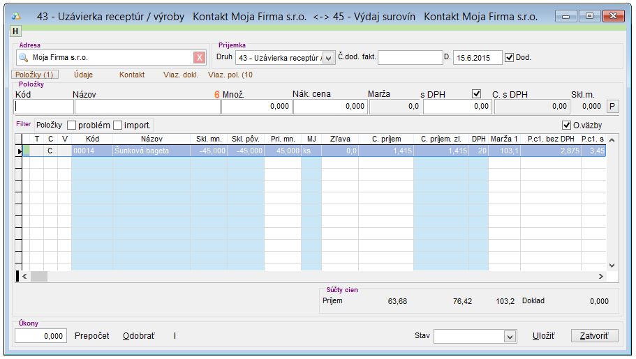
Task: Clear the address with the red X
Action: pos(200,58)
